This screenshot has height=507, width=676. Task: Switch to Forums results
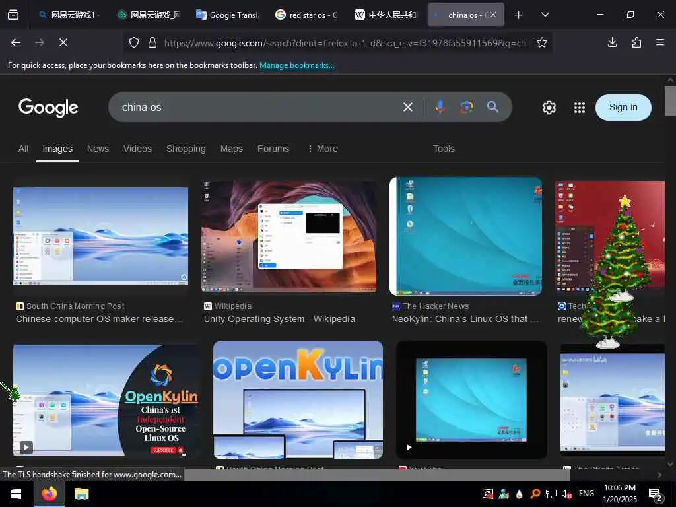(273, 149)
